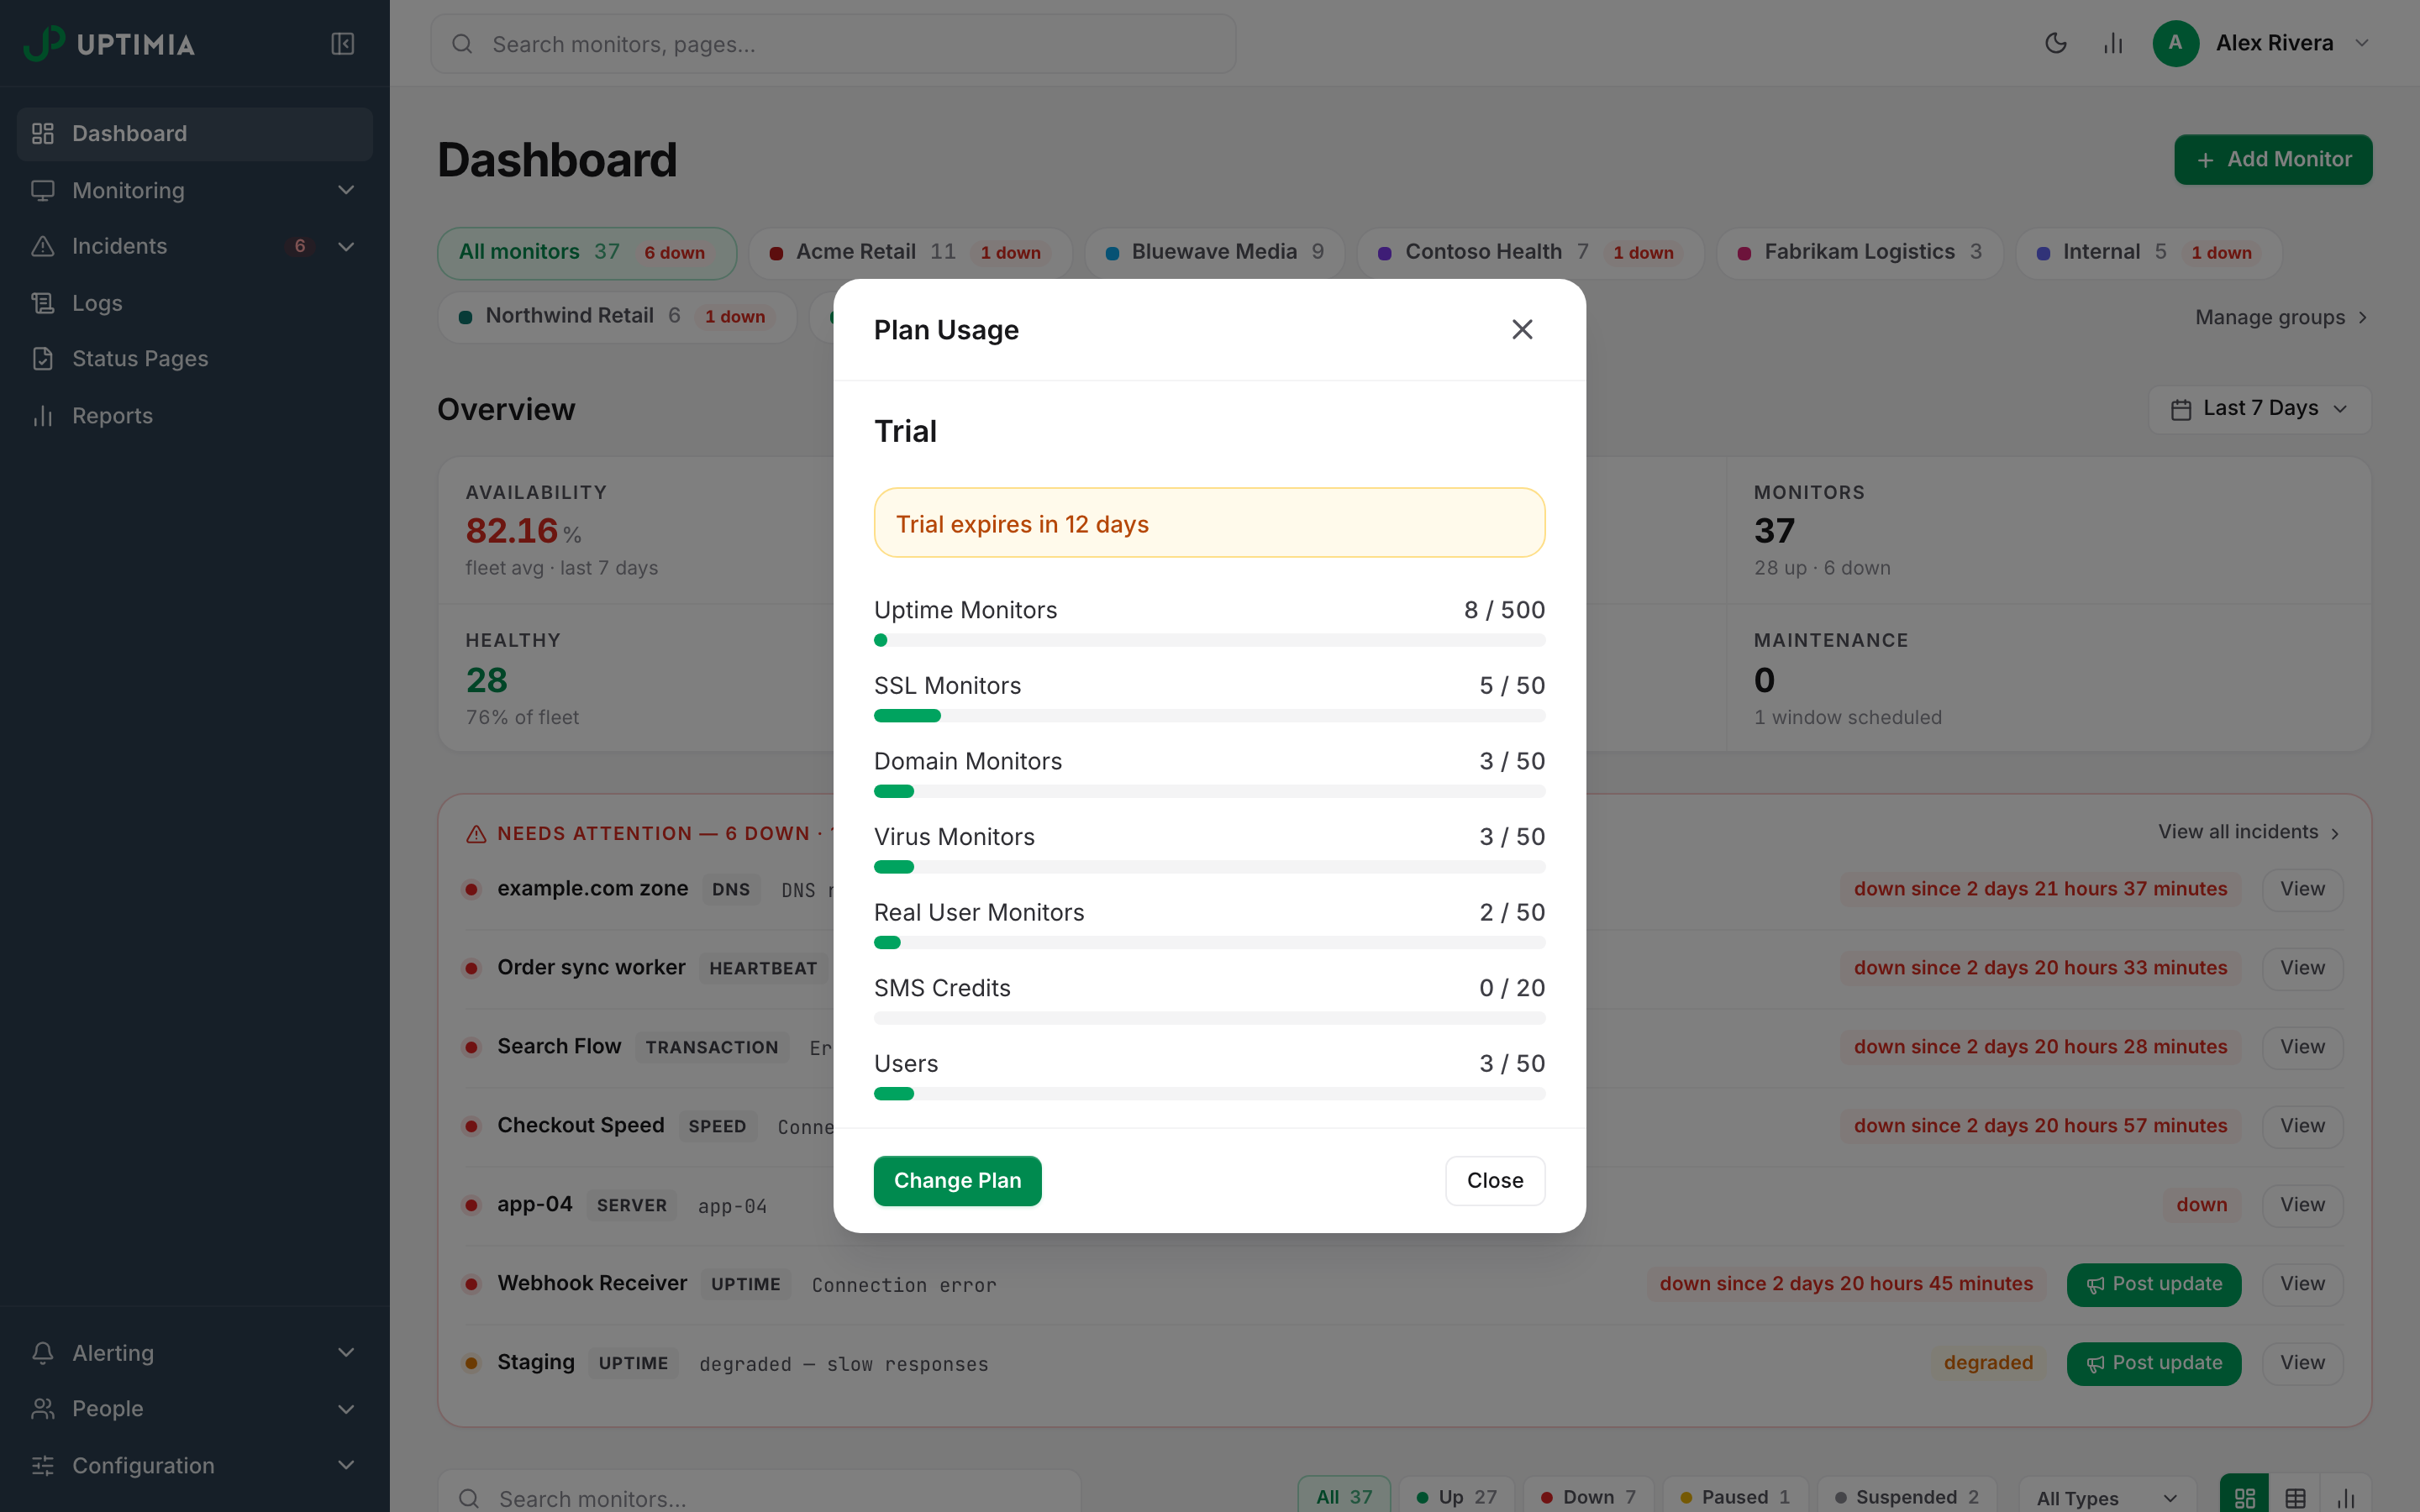
Task: Click the Uptime Monitors usage bar
Action: pos(1209,640)
